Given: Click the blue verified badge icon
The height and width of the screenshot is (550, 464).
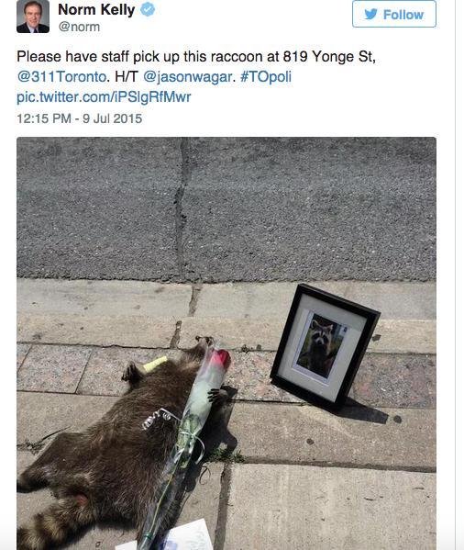Looking at the screenshot, I should [148, 9].
